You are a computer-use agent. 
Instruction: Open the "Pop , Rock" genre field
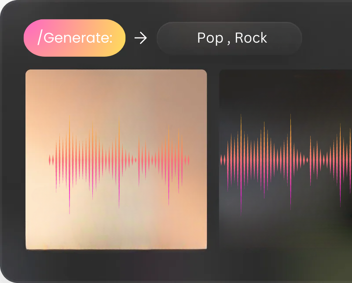click(229, 38)
